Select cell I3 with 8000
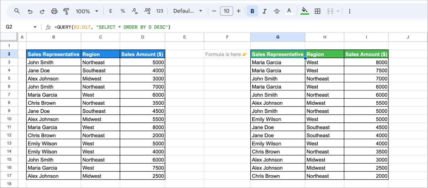Image resolution: width=428 pixels, height=188 pixels. [x=366, y=62]
